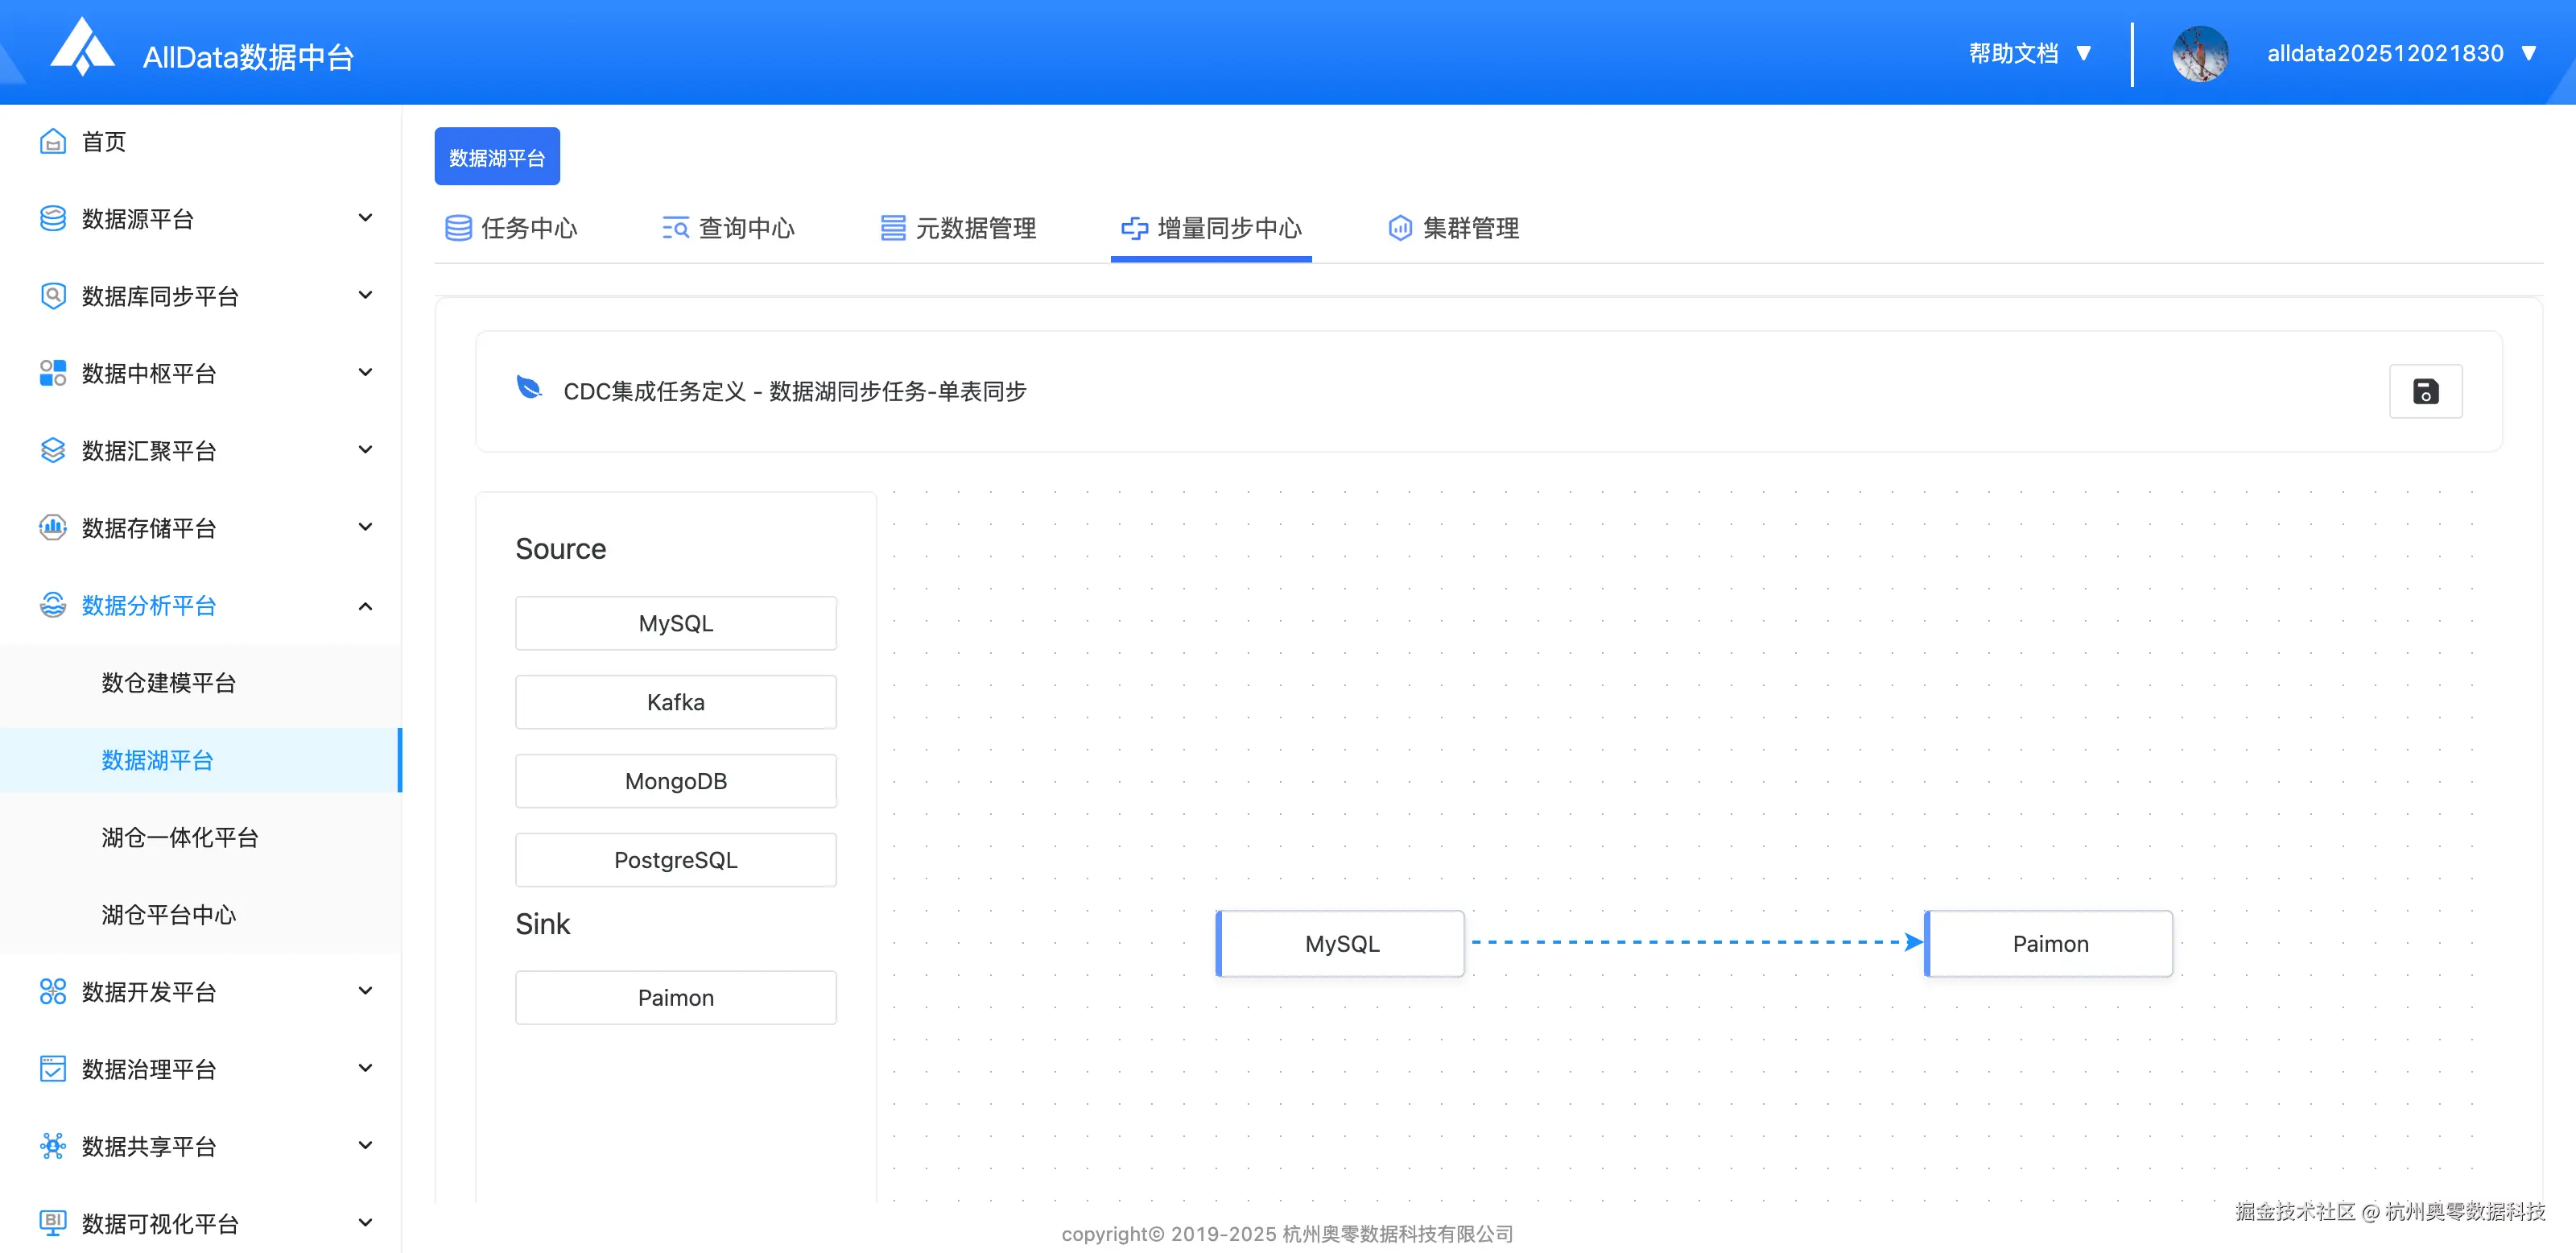
Task: Click the 数据中枢平台 sidebar icon
Action: pos(53,373)
